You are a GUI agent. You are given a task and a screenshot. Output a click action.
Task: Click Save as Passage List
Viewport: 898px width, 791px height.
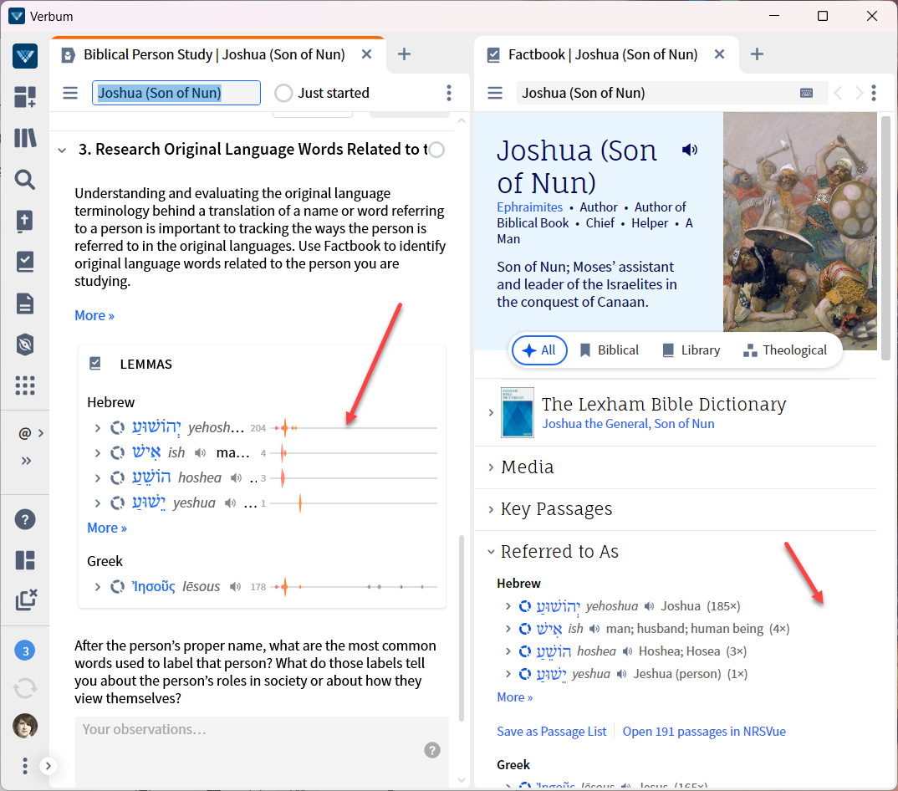point(552,732)
